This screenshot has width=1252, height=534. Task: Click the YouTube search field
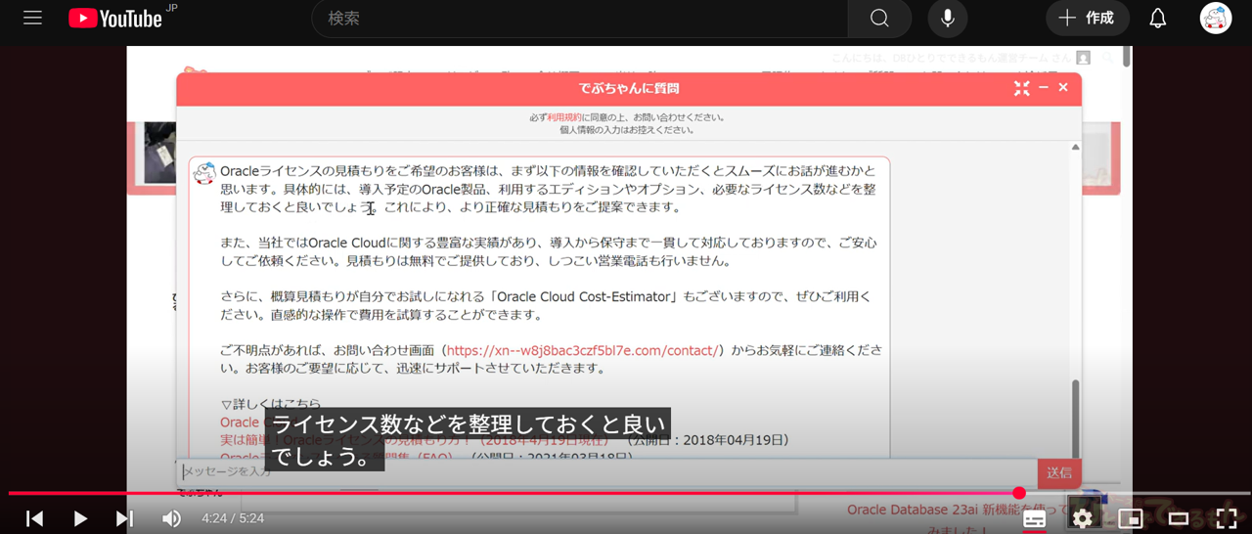pyautogui.click(x=579, y=19)
